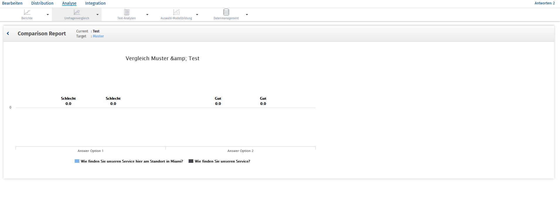This screenshot has height=197, width=560.
Task: Click the 'Answer Option 1' axis label
Action: click(x=91, y=151)
